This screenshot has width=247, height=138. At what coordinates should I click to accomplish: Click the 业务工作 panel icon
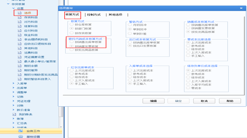coord(21,131)
